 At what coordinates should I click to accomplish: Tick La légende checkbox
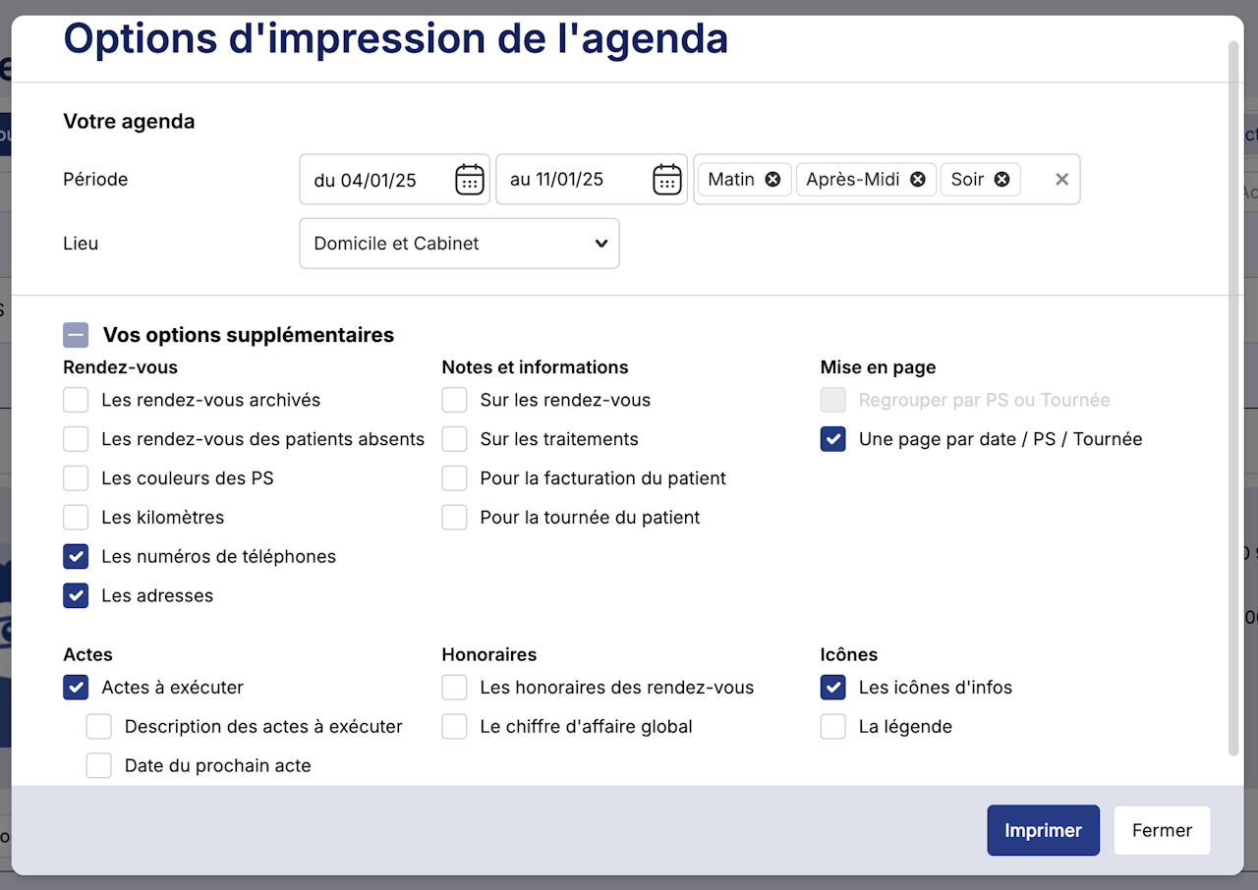pos(833,727)
